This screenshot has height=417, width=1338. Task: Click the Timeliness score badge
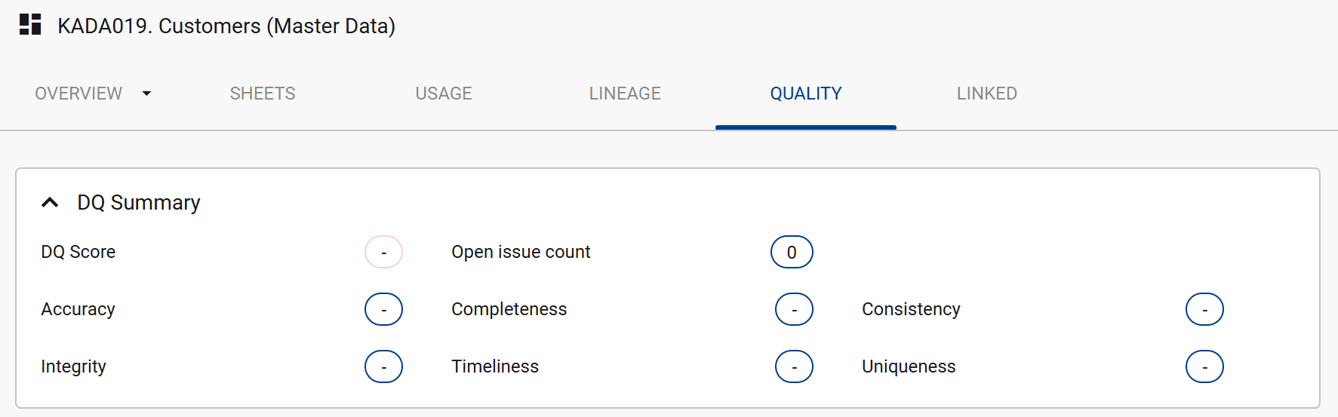794,366
